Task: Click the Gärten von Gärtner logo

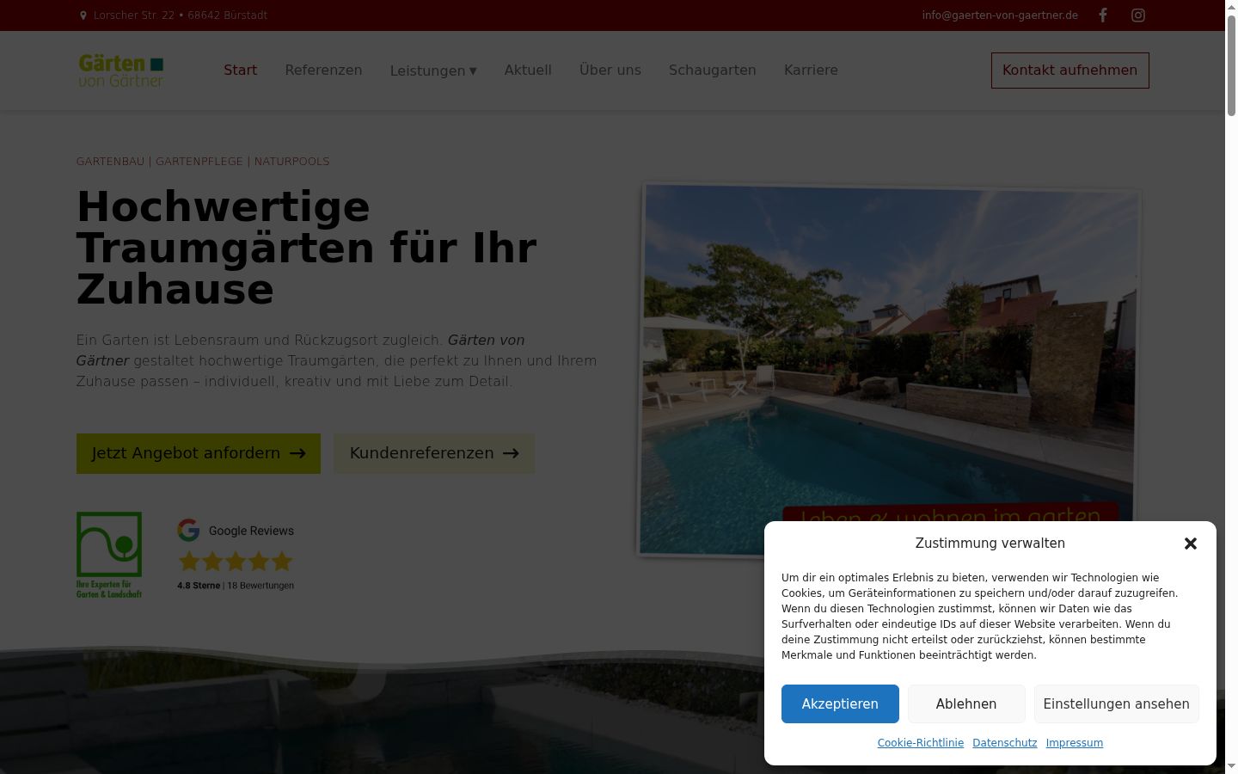Action: pyautogui.click(x=121, y=71)
